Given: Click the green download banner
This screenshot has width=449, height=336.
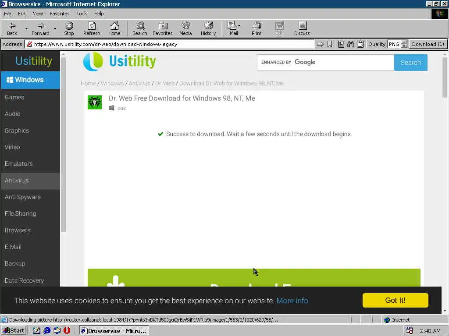Looking at the screenshot, I should (254, 277).
